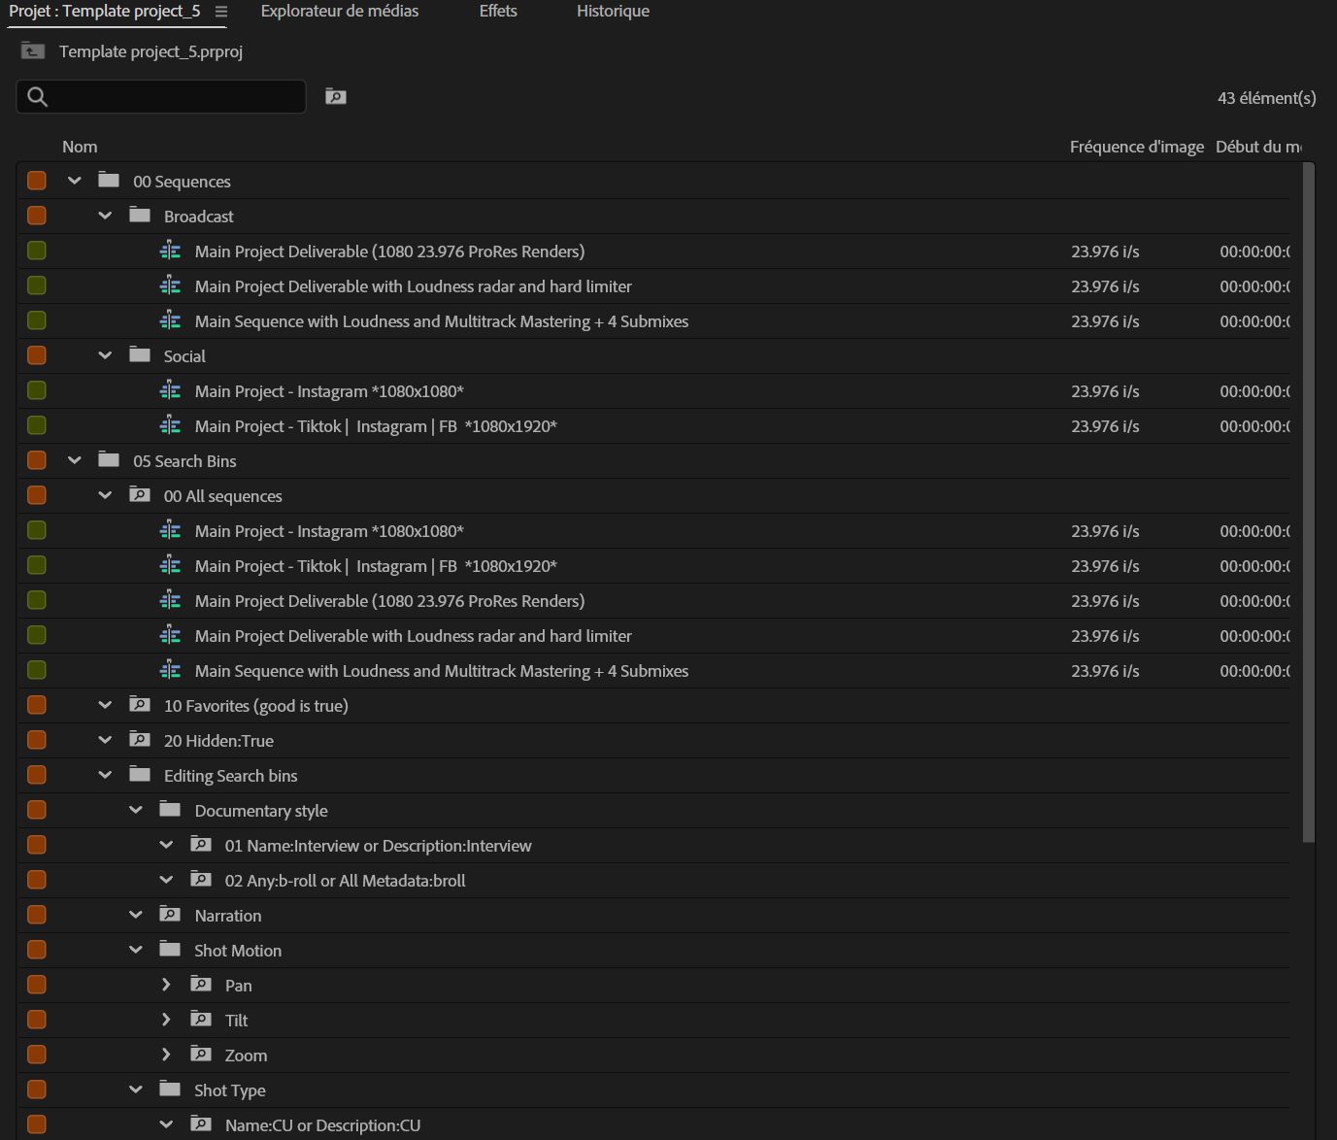The image size is (1337, 1140).
Task: Click the vertical scrollbar of the project list
Action: tap(1308, 503)
